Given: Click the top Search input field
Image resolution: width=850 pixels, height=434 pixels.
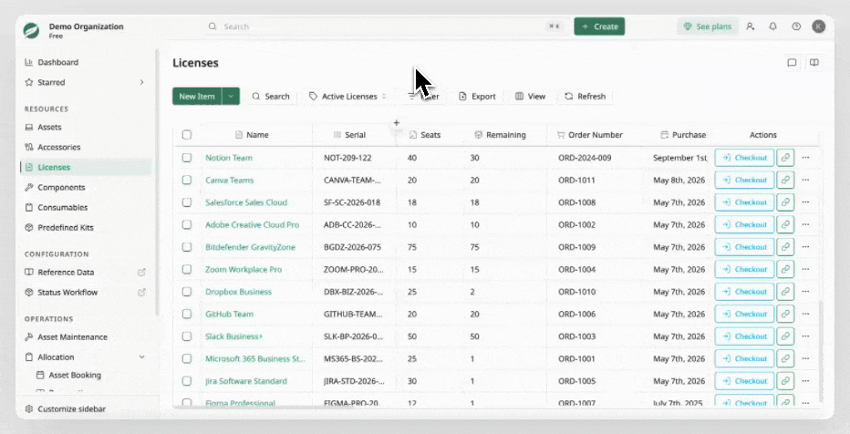Looking at the screenshot, I should [x=386, y=26].
